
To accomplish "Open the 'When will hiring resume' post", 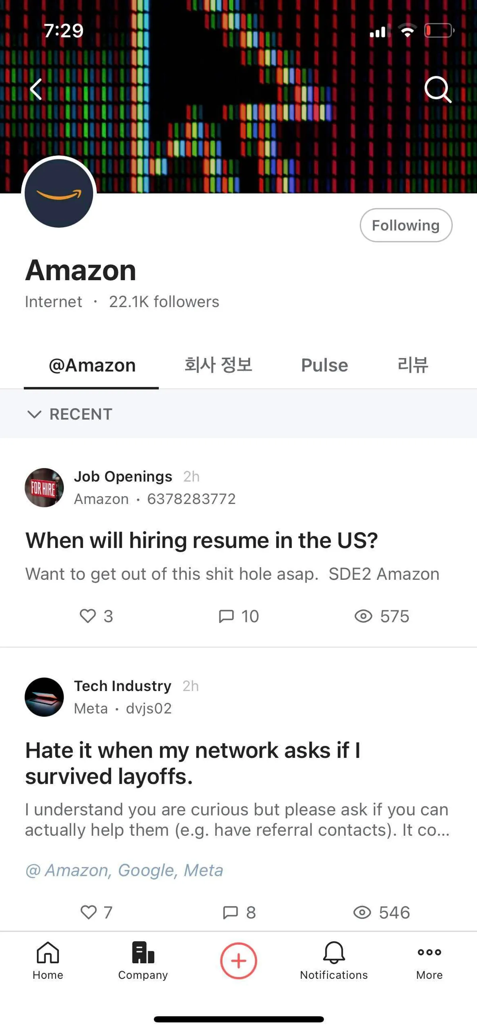I will pyautogui.click(x=201, y=540).
